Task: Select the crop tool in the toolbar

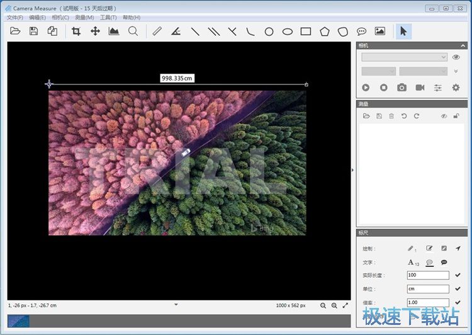Action: click(76, 31)
